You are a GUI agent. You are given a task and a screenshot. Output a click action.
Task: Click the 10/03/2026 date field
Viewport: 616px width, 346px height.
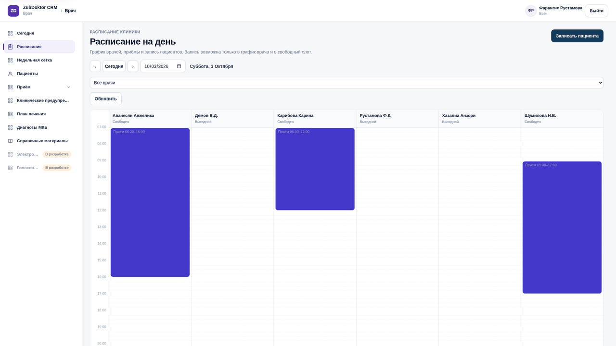(x=163, y=66)
